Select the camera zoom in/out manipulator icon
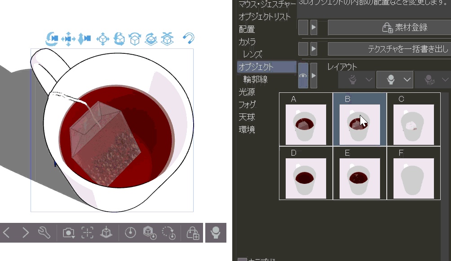451x261 pixels. [84, 39]
